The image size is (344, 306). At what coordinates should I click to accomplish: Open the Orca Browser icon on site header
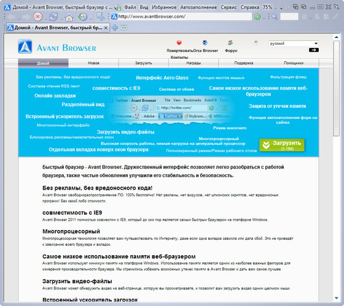click(205, 43)
